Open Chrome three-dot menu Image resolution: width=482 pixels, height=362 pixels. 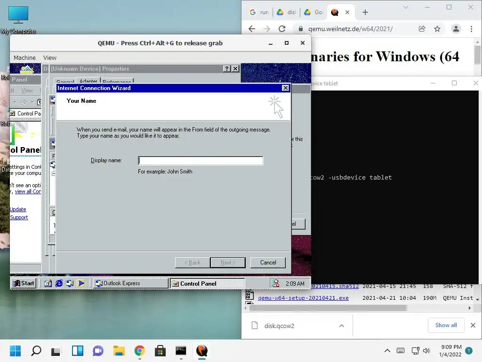[x=471, y=29]
